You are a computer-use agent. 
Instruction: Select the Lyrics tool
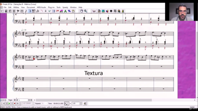61,11
